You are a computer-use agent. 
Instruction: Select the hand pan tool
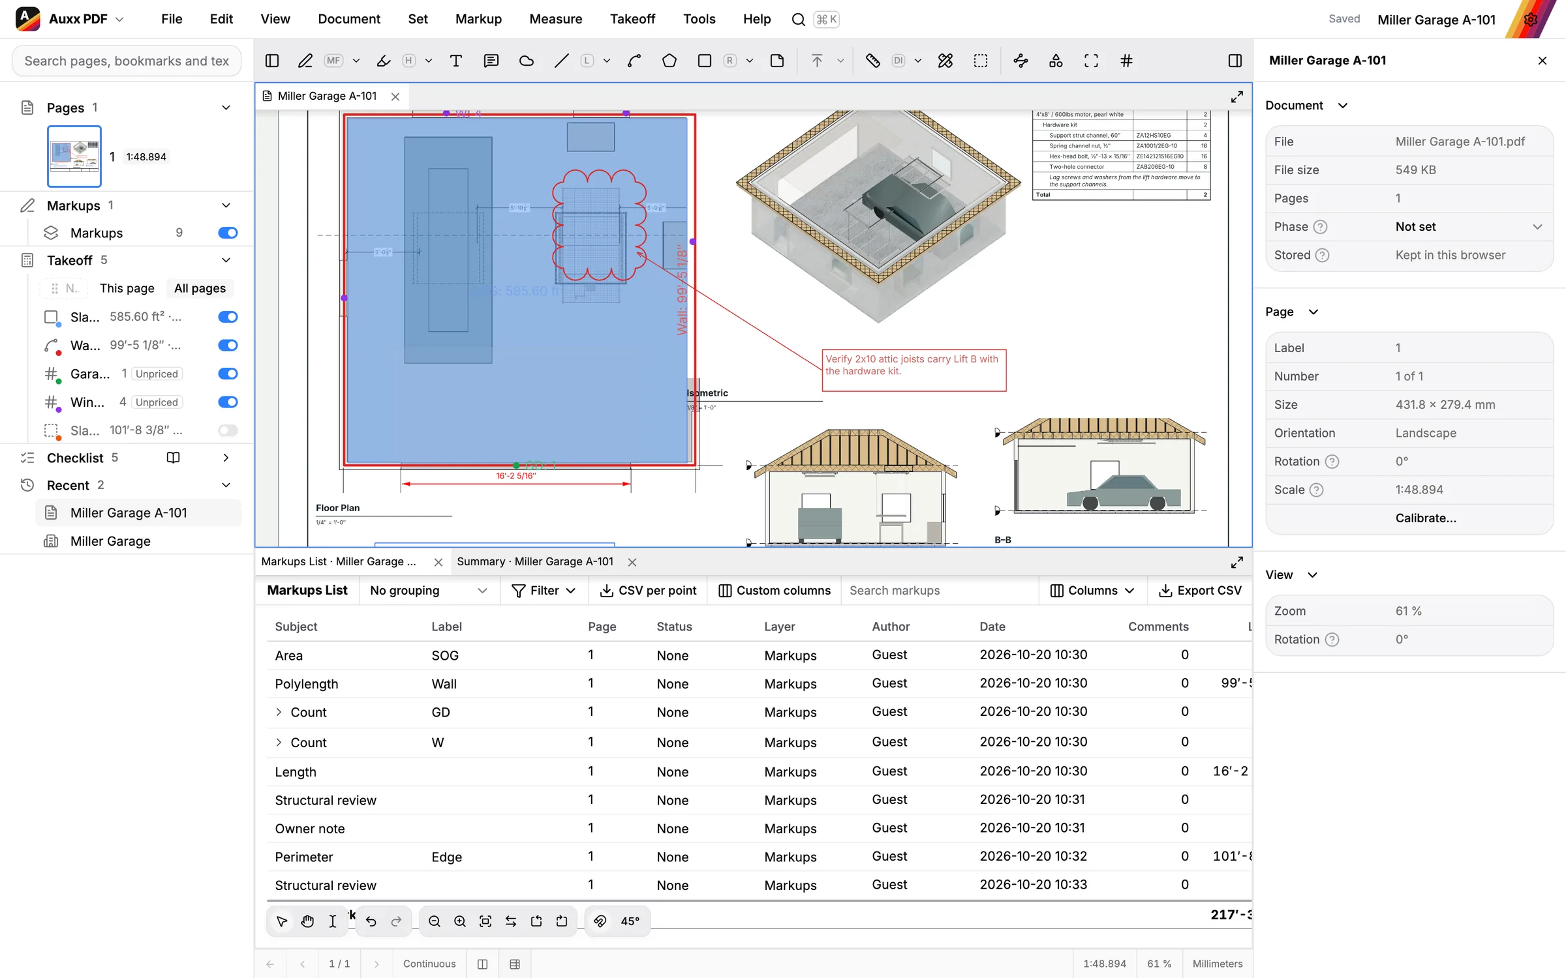point(307,921)
